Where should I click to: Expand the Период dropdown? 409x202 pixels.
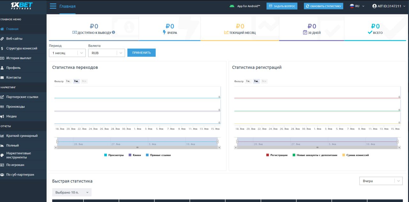pos(67,53)
